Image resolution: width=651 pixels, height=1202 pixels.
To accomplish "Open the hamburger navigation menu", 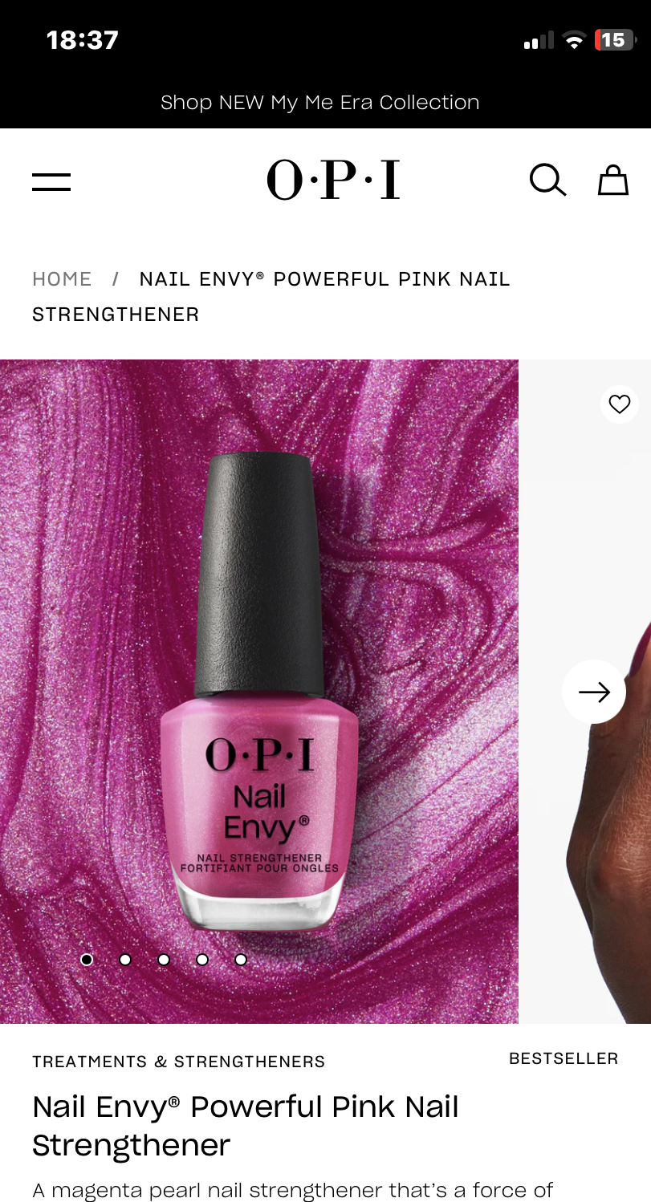I will point(51,182).
